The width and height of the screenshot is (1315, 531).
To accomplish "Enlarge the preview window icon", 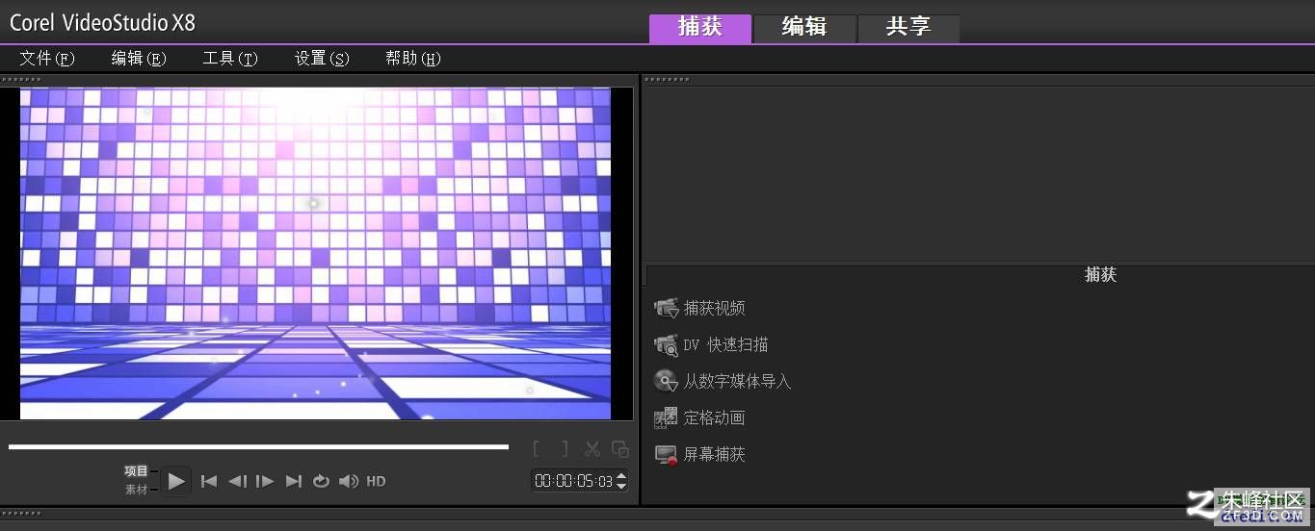I will coord(620,449).
